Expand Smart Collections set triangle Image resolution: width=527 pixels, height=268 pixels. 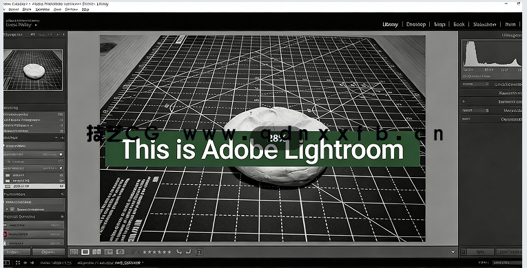tap(6, 209)
